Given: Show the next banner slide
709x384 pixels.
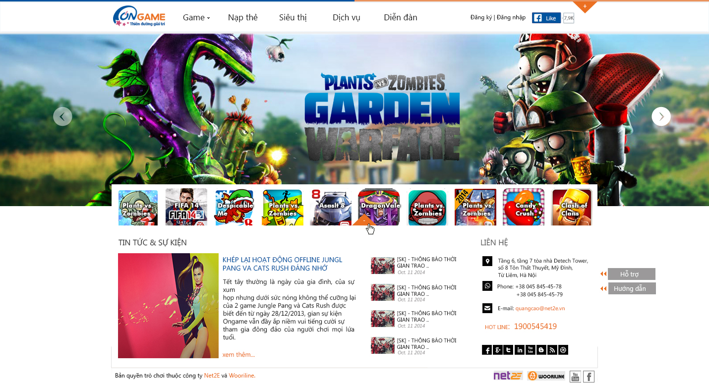Looking at the screenshot, I should (x=661, y=116).
